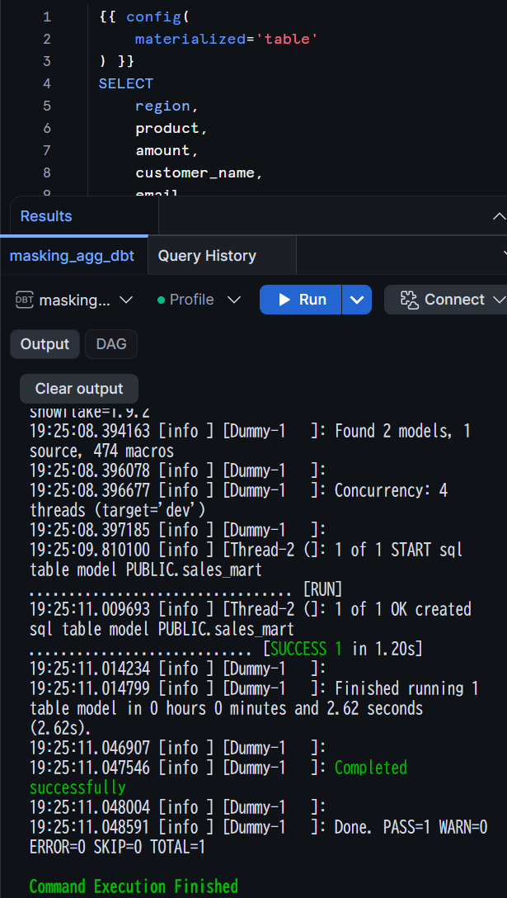Switch to the Output view

click(45, 344)
